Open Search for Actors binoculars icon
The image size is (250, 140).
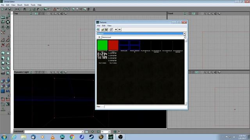(x=25, y=9)
